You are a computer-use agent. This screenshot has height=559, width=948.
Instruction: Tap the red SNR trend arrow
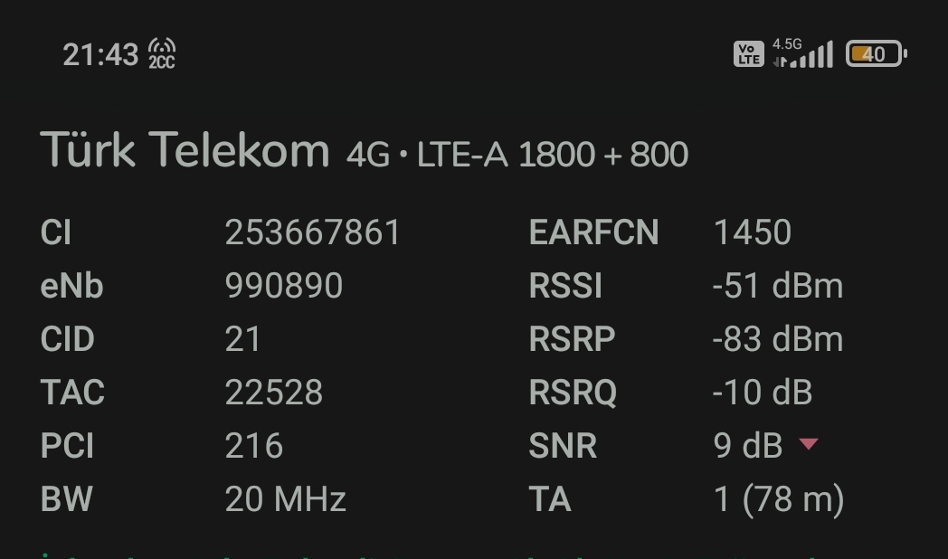click(809, 444)
